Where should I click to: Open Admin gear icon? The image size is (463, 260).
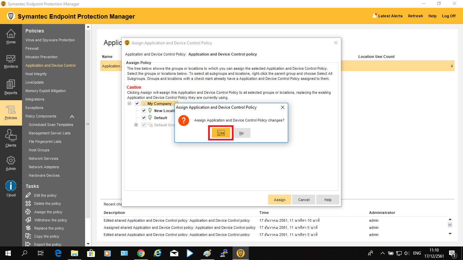(x=11, y=160)
